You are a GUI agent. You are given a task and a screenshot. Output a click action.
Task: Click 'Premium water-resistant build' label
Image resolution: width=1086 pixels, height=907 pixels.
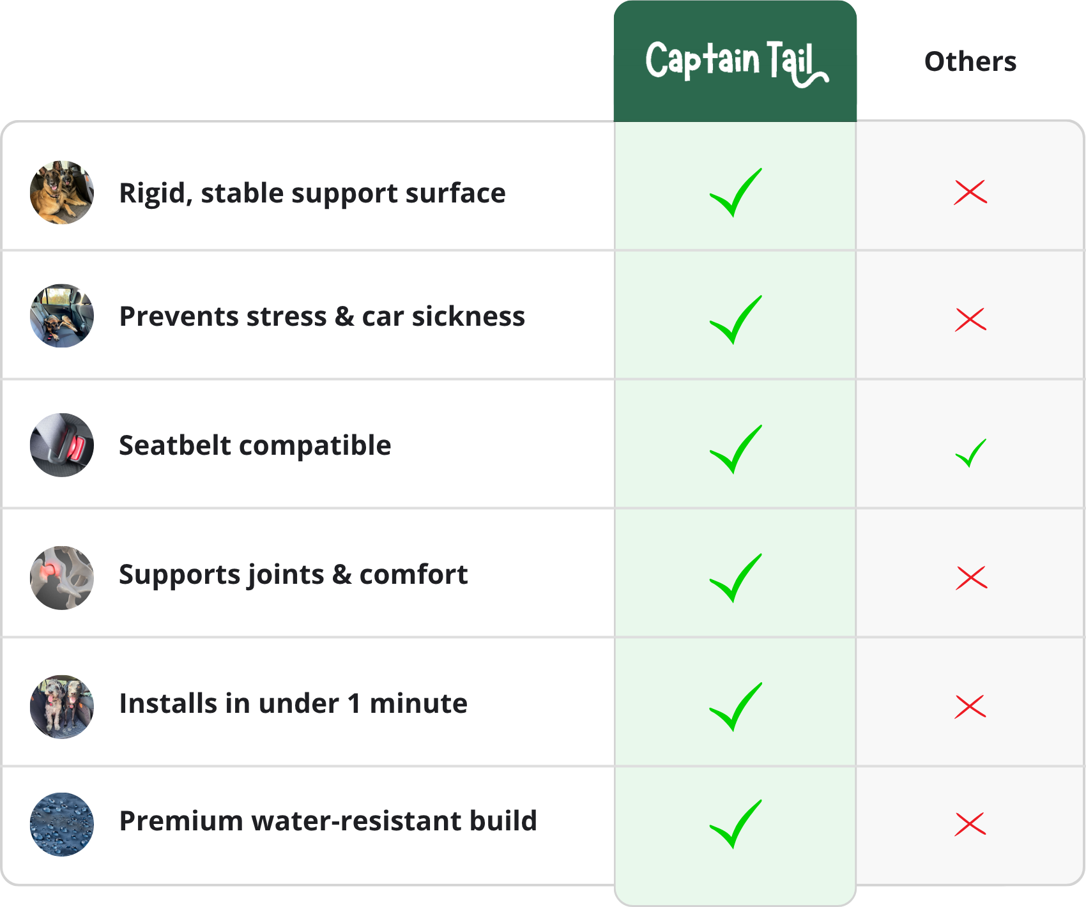point(328,821)
